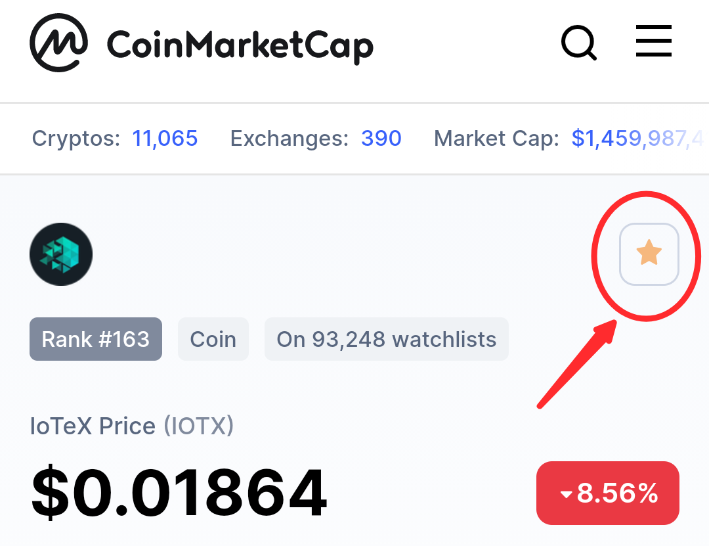This screenshot has height=546, width=709.
Task: Click the red 8.56% change badge
Action: click(x=608, y=493)
